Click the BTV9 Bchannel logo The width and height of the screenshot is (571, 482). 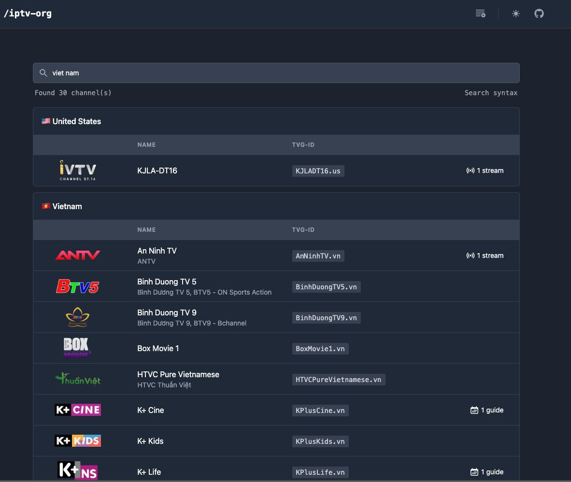pos(78,317)
